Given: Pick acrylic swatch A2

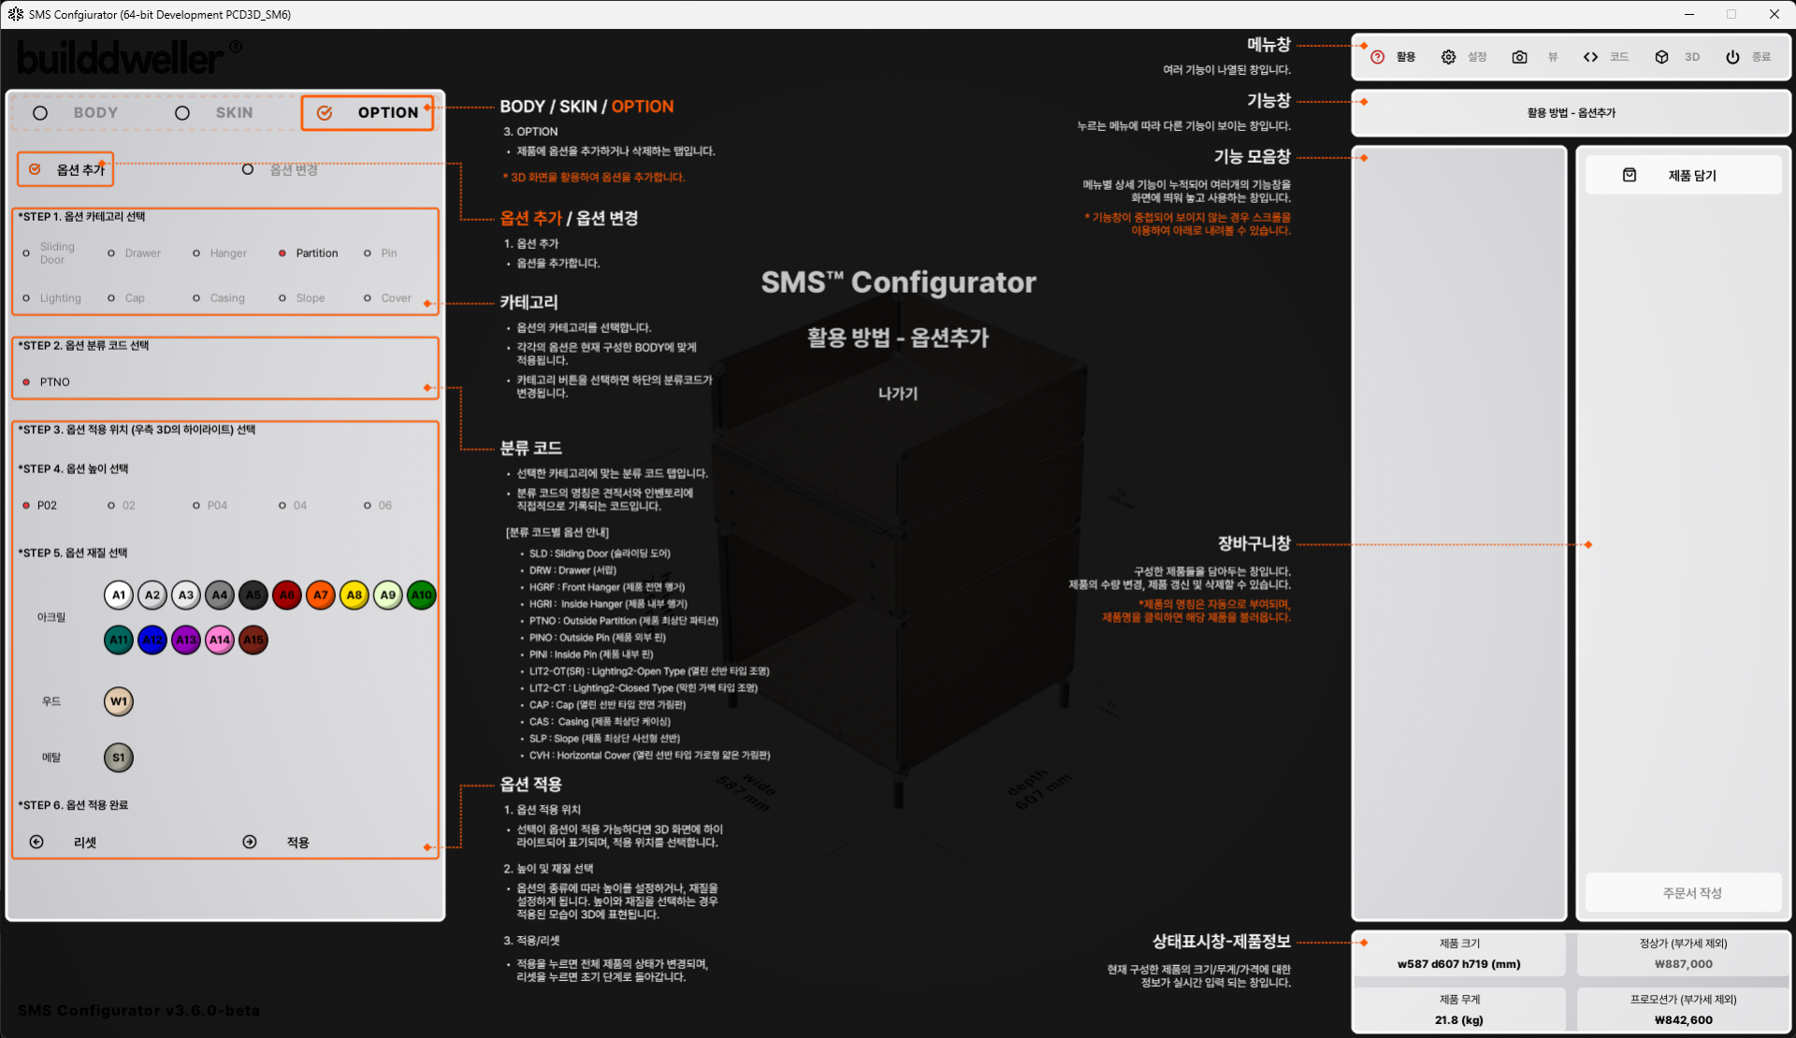Looking at the screenshot, I should tap(152, 595).
